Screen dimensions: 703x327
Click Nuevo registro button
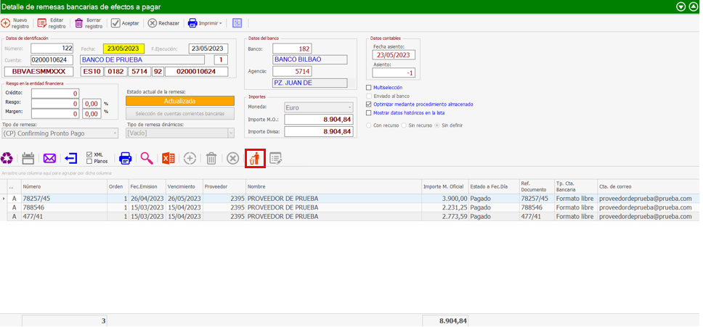[x=15, y=23]
